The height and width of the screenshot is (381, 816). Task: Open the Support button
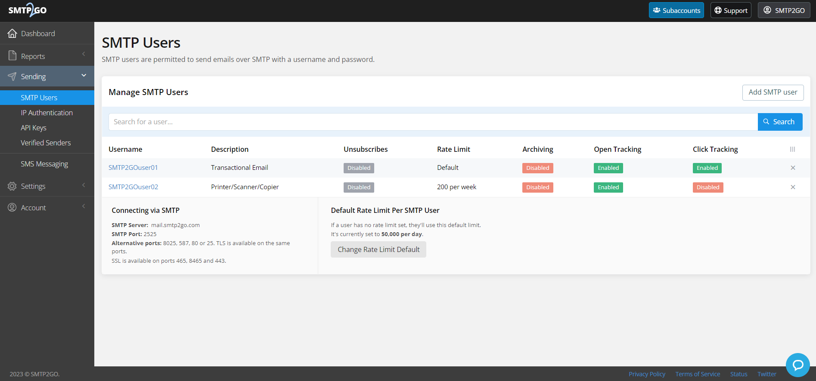731,10
